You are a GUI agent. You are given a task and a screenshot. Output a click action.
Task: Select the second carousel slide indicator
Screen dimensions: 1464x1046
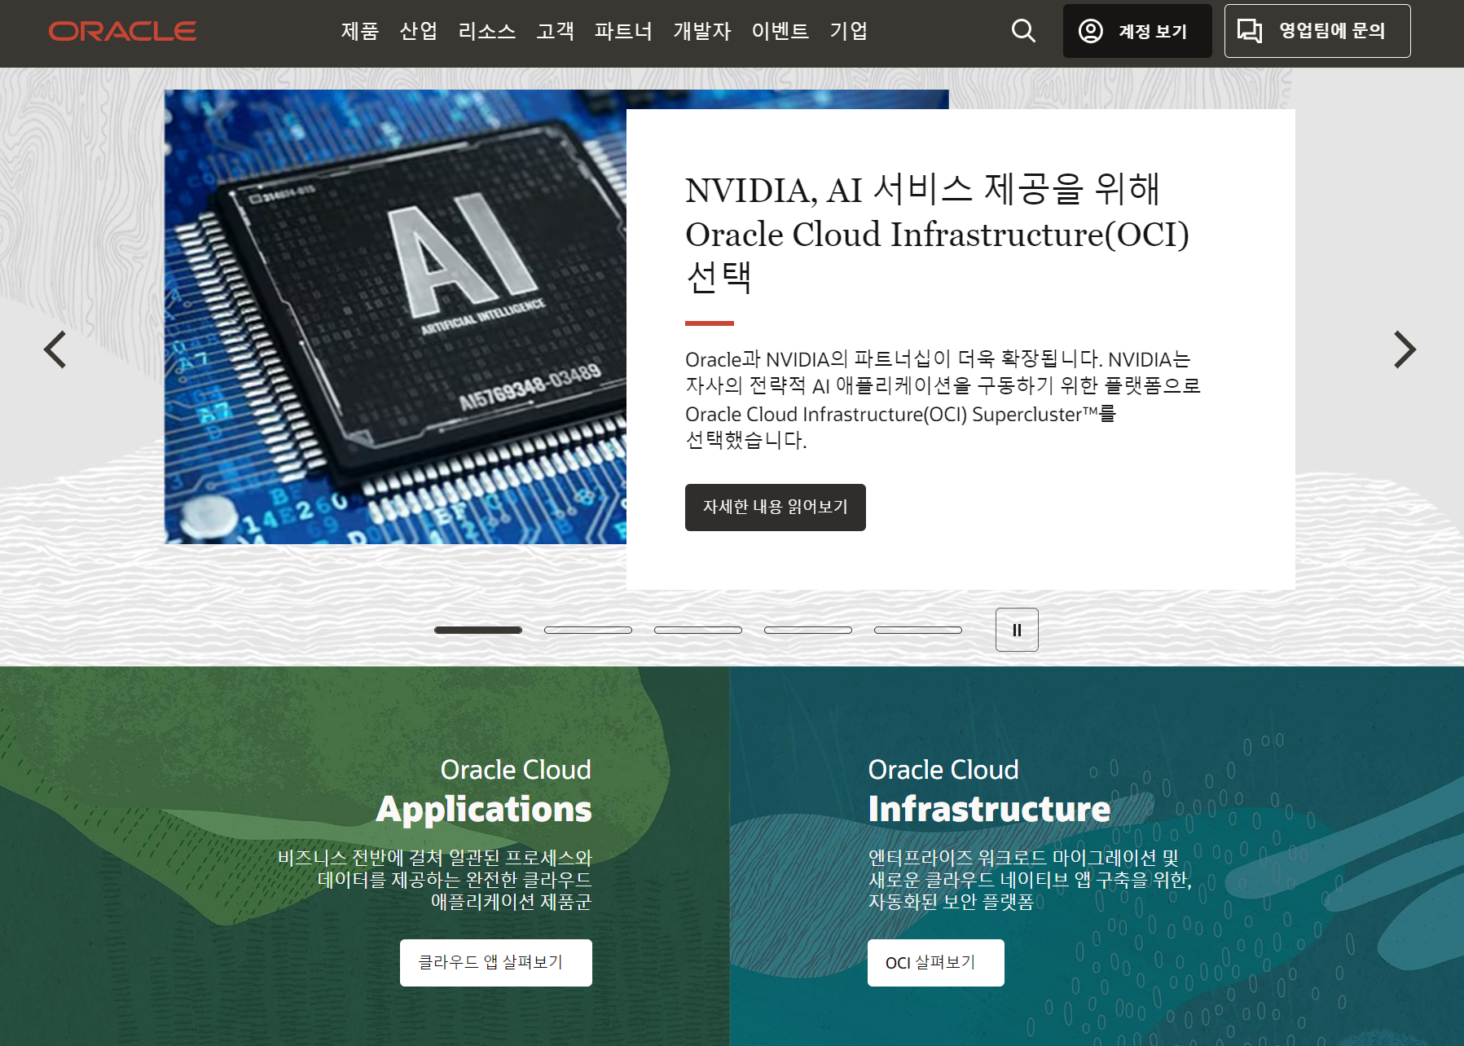click(588, 630)
